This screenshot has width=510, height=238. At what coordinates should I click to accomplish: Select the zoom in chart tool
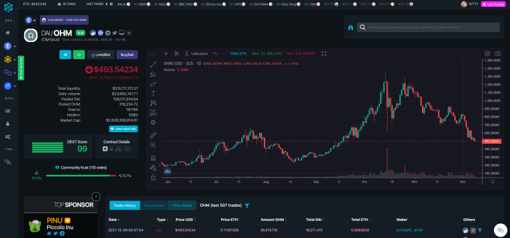pos(153,145)
